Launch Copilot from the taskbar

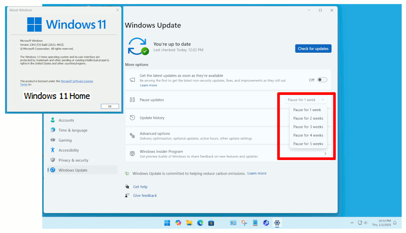(x=178, y=223)
